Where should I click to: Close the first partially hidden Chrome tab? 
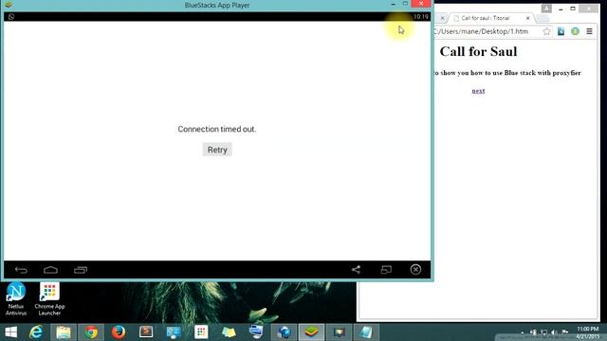pyautogui.click(x=443, y=18)
